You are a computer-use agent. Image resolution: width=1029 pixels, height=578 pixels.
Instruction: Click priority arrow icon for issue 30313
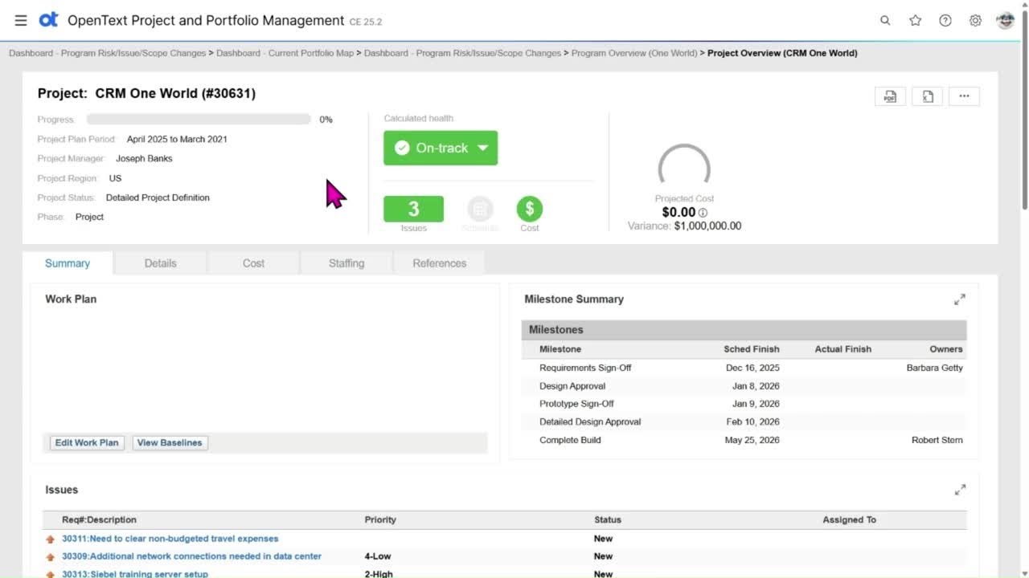[x=51, y=575]
